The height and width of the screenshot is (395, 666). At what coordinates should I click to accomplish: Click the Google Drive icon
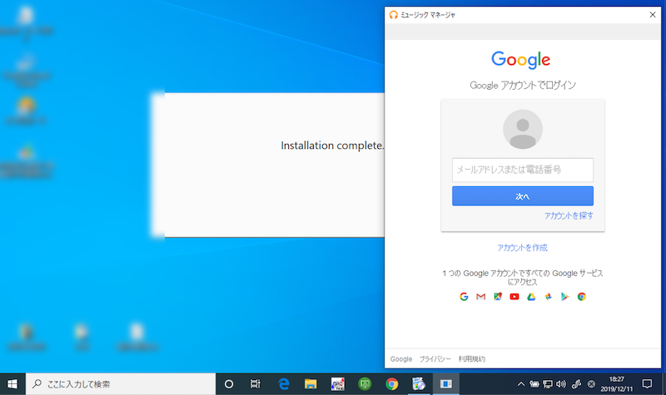click(530, 297)
